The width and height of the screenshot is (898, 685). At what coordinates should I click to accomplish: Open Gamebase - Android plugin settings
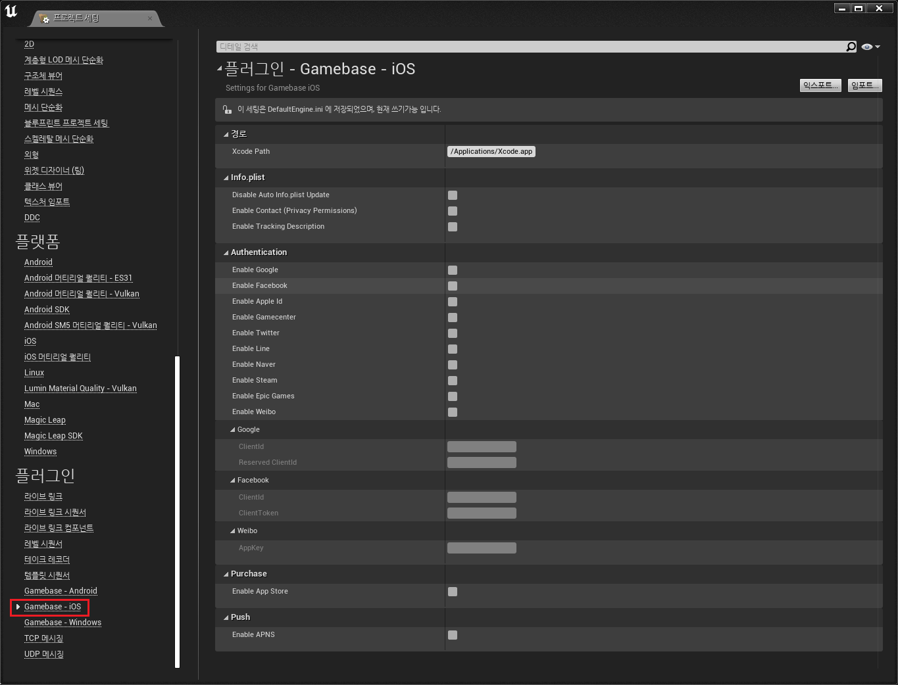[61, 591]
